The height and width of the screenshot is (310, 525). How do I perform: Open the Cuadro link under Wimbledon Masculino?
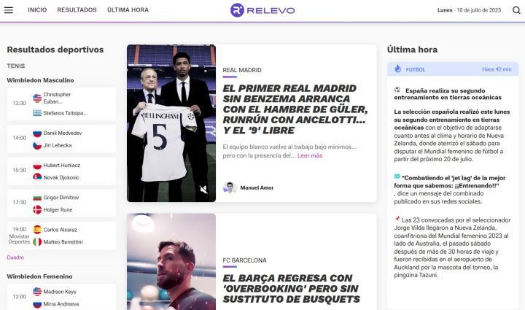pos(15,257)
